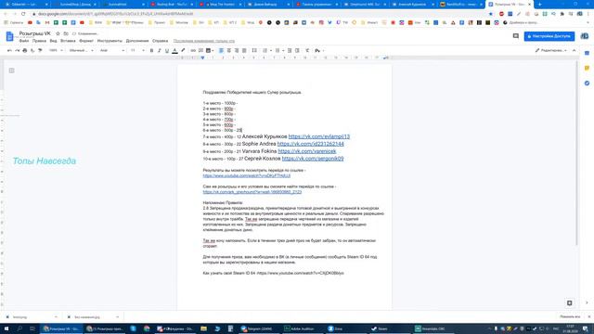The width and height of the screenshot is (594, 334).
Task: Open the Инструменты menu
Action: click(110, 41)
